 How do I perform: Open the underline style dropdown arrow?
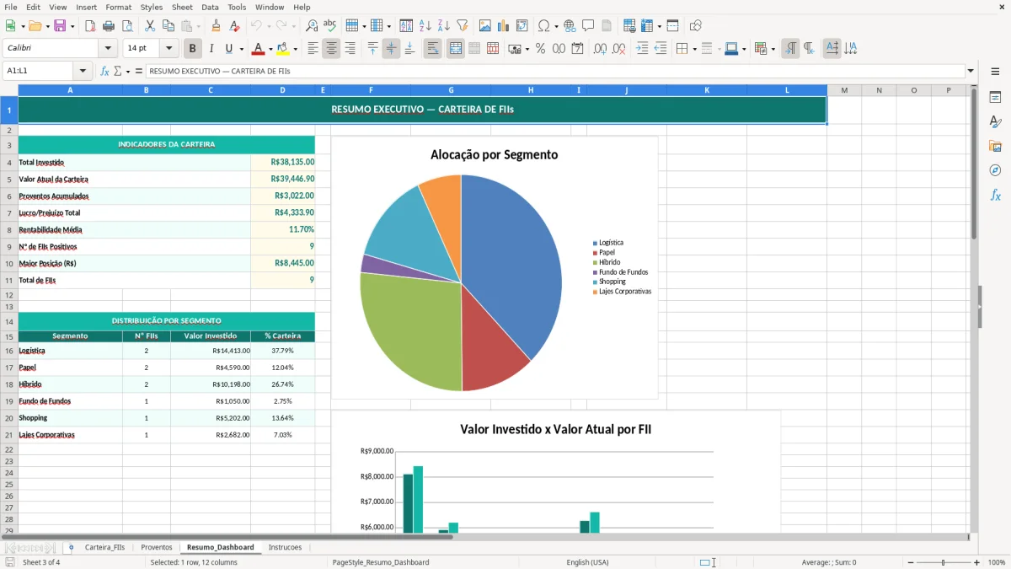point(241,49)
